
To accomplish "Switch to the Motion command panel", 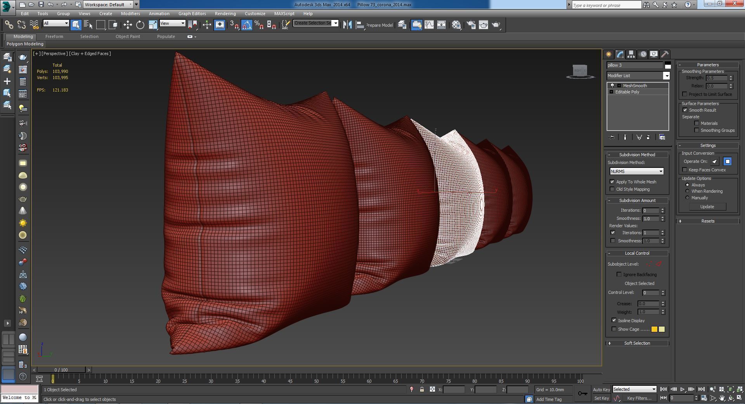I will point(643,54).
